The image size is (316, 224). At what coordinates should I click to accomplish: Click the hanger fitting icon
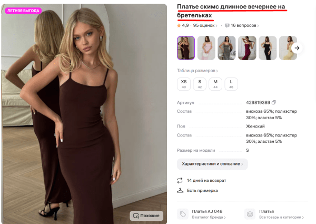click(180, 190)
